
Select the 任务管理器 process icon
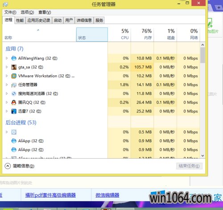[x=14, y=85]
